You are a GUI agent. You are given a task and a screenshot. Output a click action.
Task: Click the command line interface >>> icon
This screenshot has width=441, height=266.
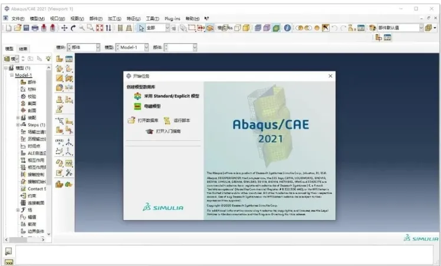[9, 262]
